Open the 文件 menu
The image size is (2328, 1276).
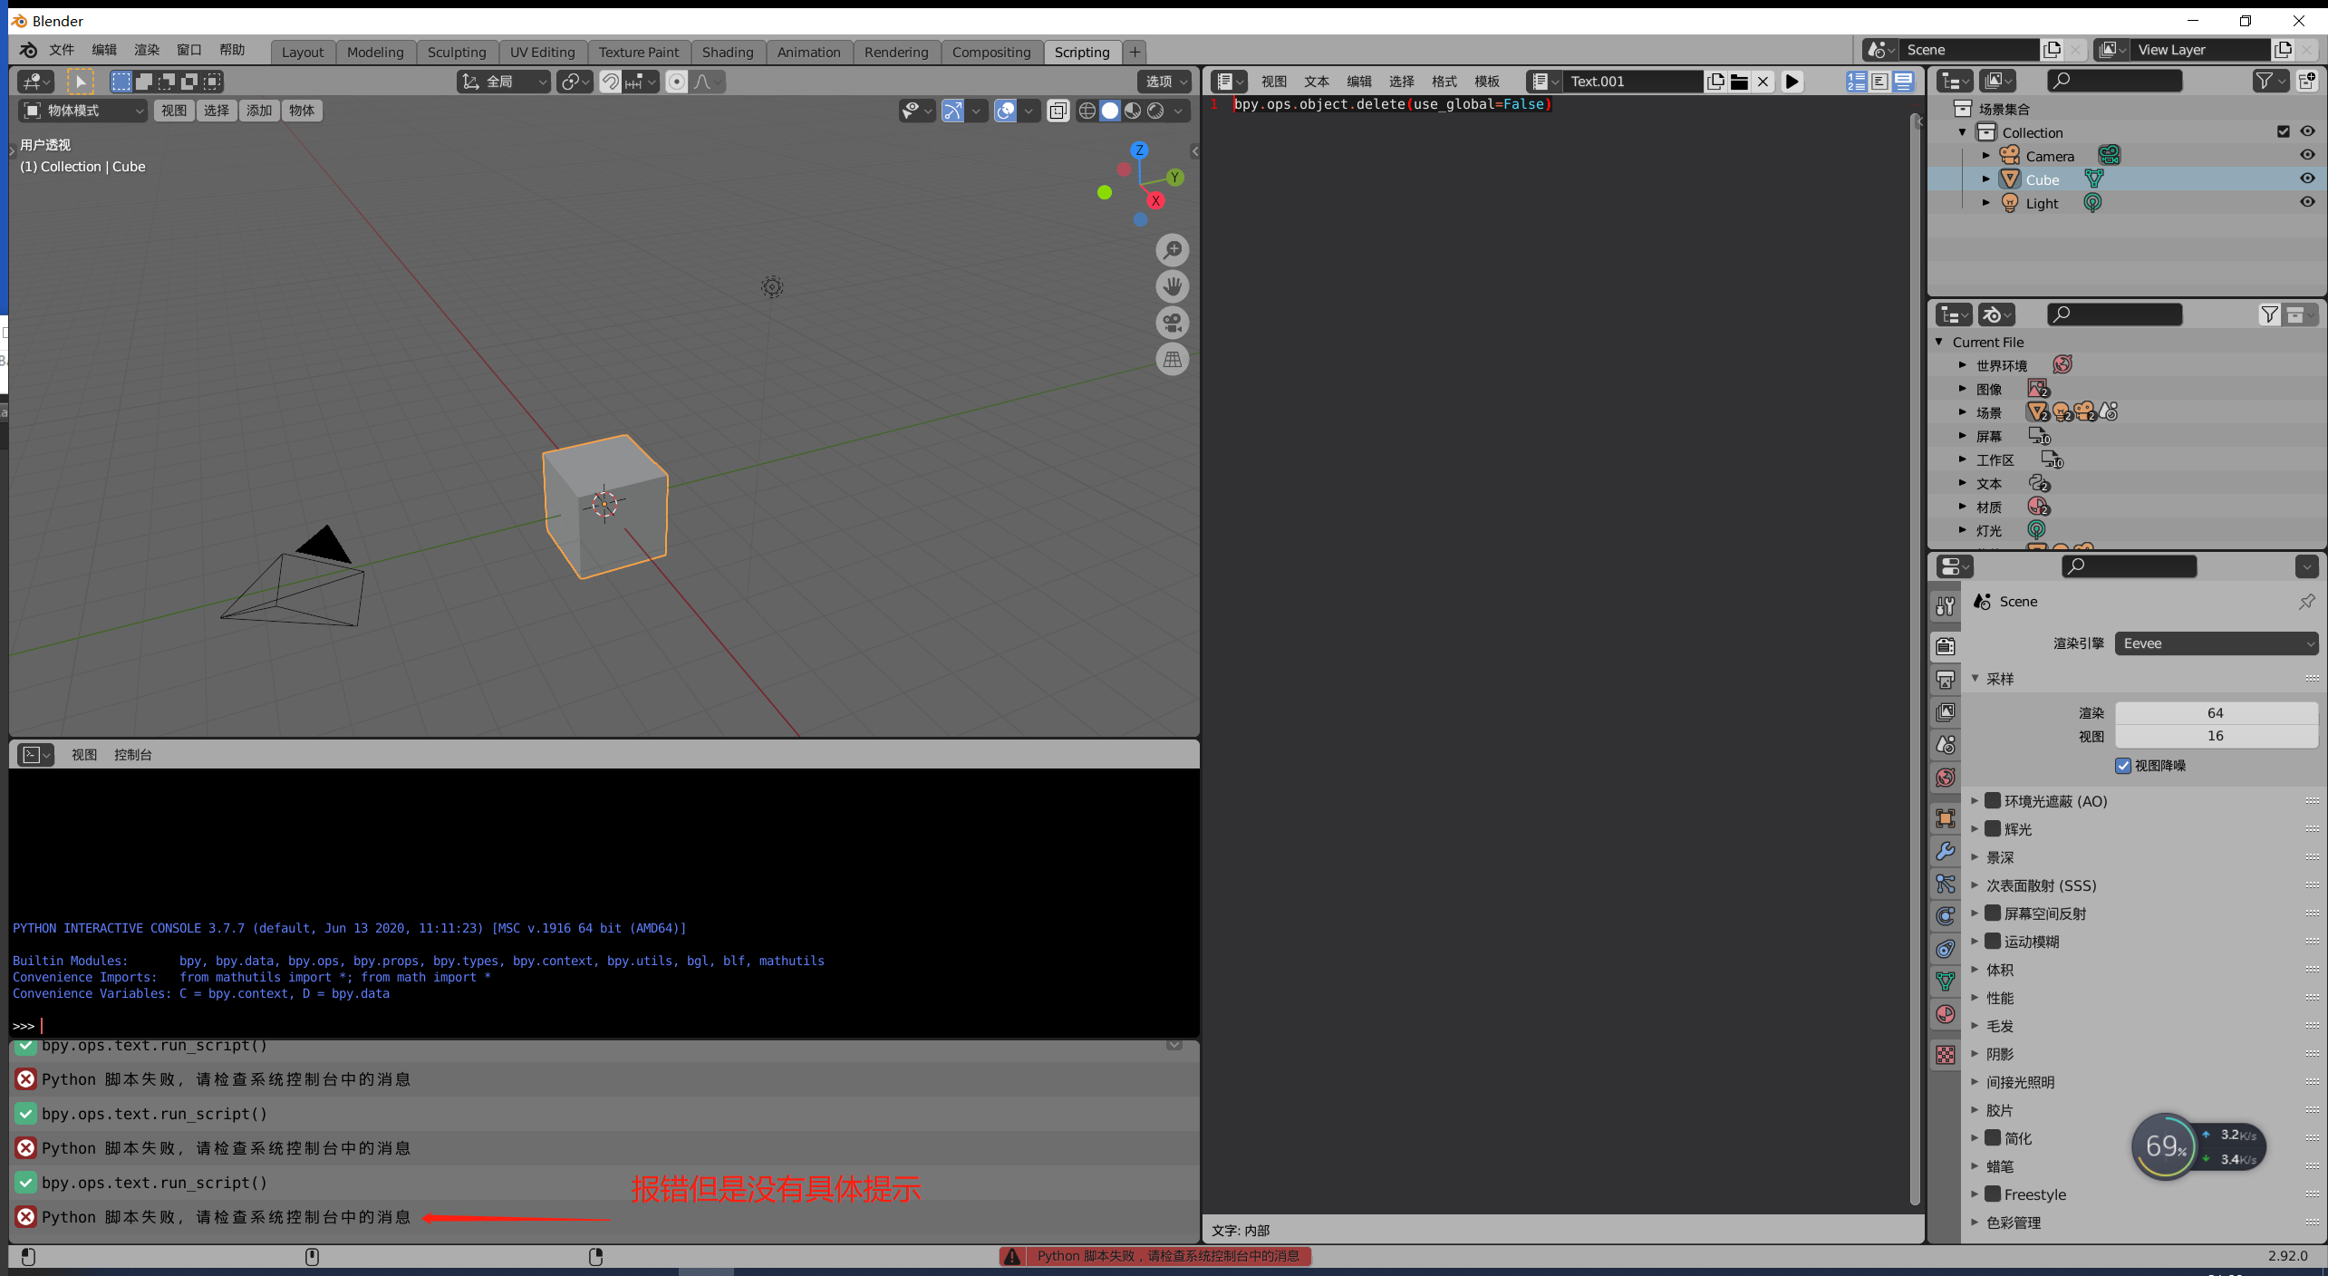point(62,50)
